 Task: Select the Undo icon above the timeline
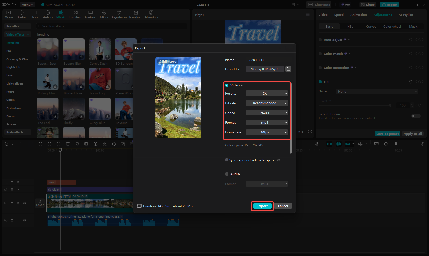(22, 144)
